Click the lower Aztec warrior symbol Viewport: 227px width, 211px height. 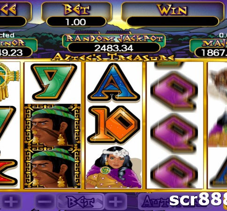click(x=53, y=167)
